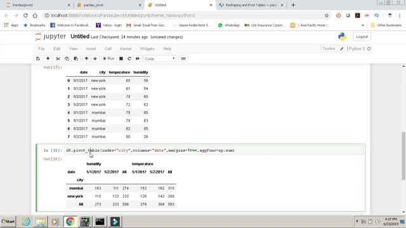Go forward in browser history

16,15
